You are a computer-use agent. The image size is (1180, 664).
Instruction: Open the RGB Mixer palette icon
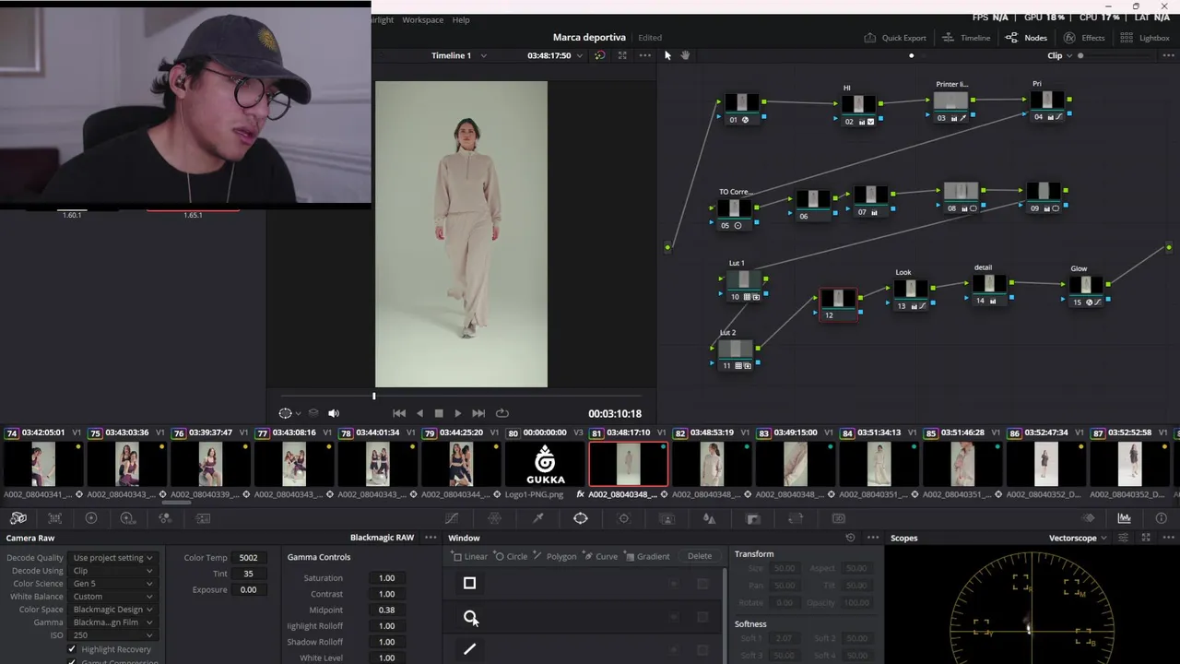[165, 518]
